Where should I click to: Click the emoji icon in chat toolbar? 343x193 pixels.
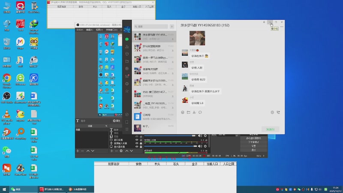(x=183, y=112)
